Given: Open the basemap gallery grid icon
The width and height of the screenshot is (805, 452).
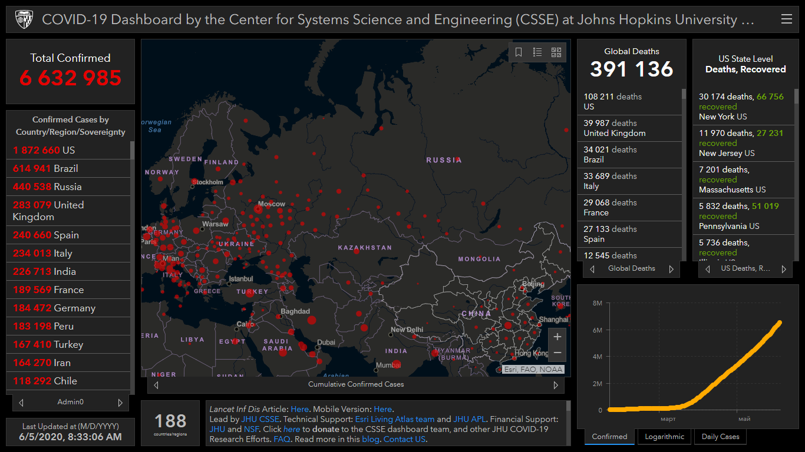Looking at the screenshot, I should click(556, 52).
